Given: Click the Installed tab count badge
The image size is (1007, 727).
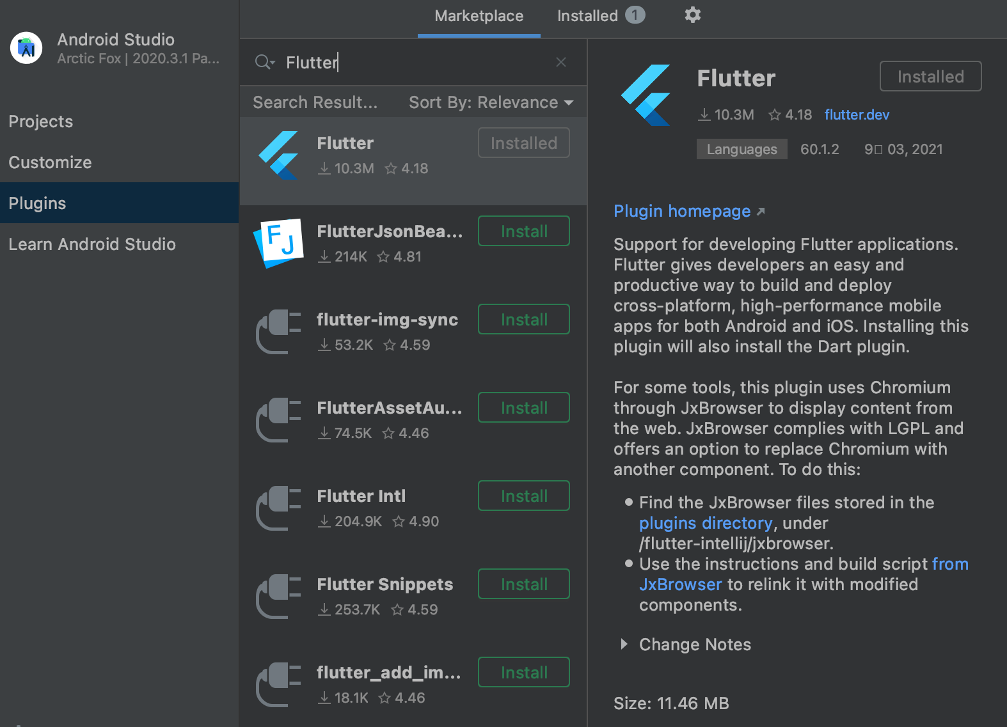Looking at the screenshot, I should click(635, 15).
